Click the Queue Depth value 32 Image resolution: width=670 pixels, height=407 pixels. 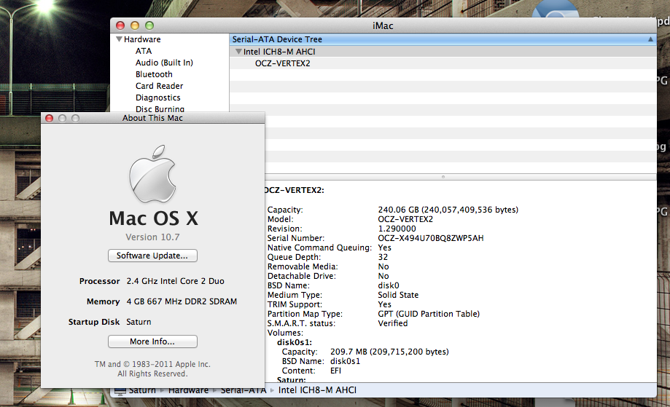coord(383,257)
